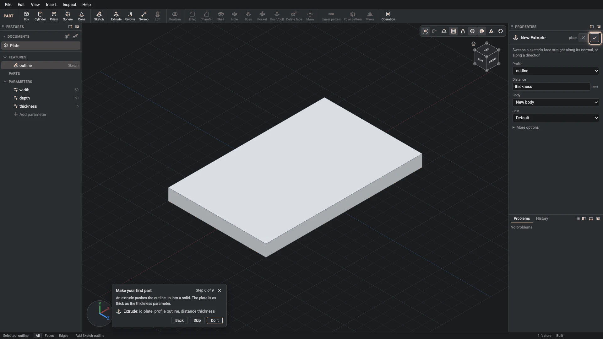The image size is (603, 339).
Task: Open the Operation tool
Action: tap(388, 16)
